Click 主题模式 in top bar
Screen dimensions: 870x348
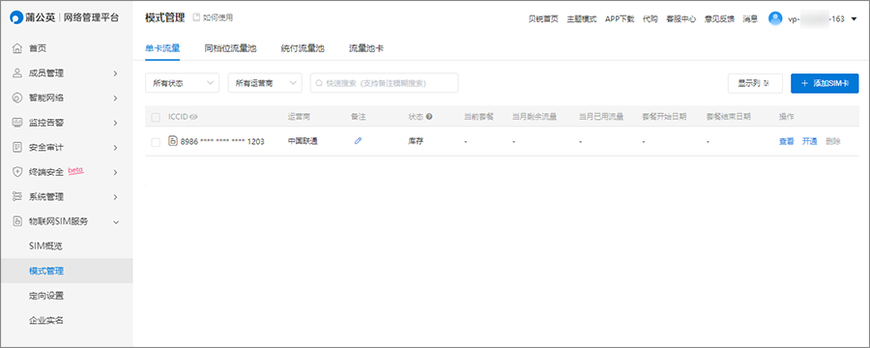point(582,19)
